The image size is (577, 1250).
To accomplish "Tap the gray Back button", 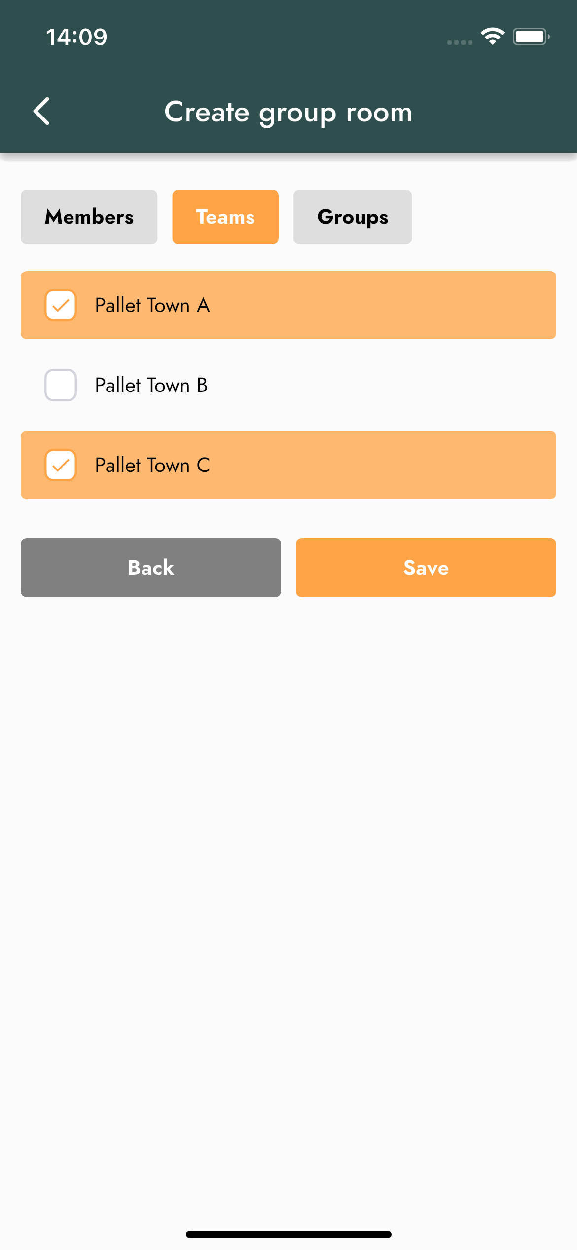I will tap(151, 568).
